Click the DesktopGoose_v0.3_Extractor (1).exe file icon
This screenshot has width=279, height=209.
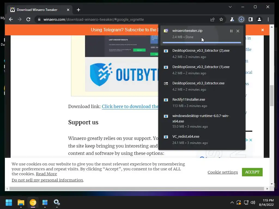point(166,67)
